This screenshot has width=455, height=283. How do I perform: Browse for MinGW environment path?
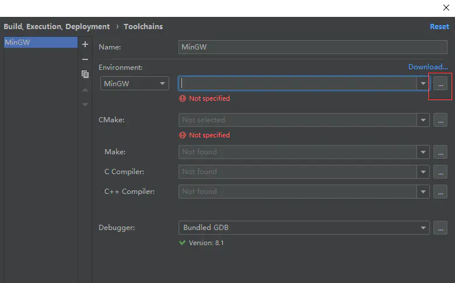coord(440,84)
